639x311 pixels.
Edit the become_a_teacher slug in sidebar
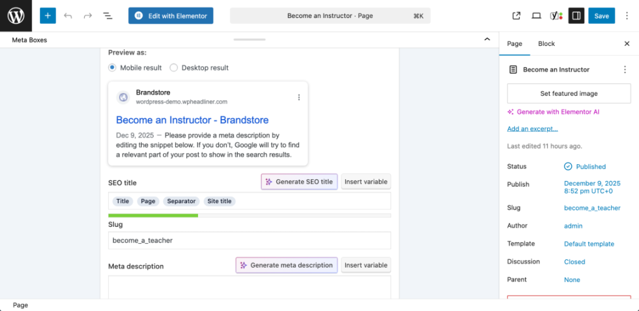[x=592, y=208]
